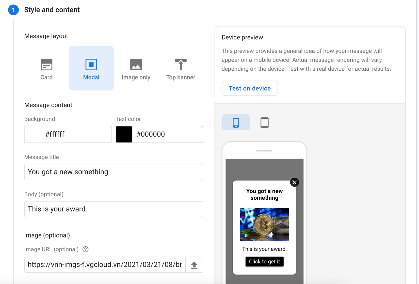Click the step 1 number badge
Viewport: 419px width, 284px height.
(x=13, y=10)
